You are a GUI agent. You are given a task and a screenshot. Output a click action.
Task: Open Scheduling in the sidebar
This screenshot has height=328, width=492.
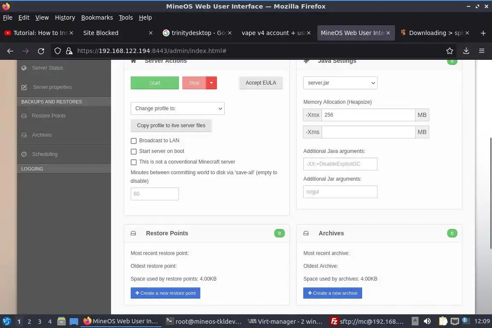[x=64, y=154]
